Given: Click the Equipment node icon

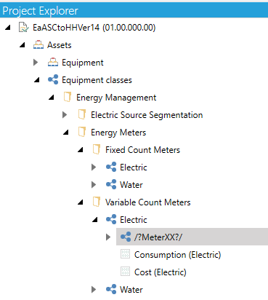Looking at the screenshot, I should tap(53, 63).
